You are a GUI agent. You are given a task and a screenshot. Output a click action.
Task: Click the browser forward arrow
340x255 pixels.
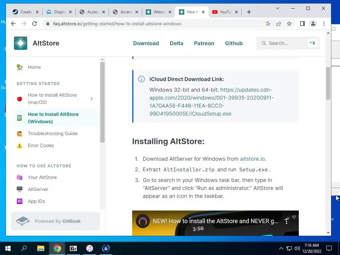[x=24, y=24]
